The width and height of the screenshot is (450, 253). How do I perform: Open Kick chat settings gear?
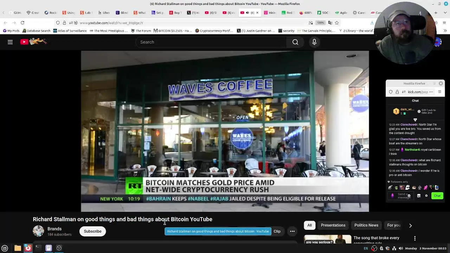click(426, 196)
